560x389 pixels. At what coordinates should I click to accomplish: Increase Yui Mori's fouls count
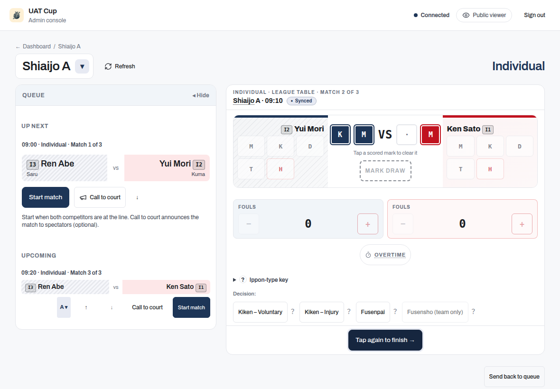click(368, 224)
